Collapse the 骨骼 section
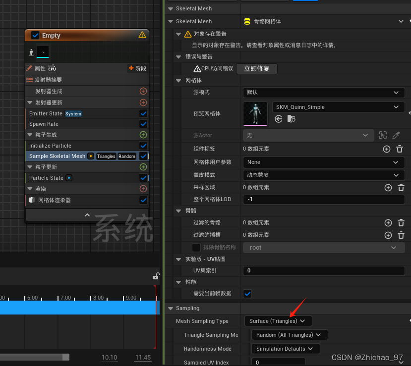 pyautogui.click(x=178, y=210)
